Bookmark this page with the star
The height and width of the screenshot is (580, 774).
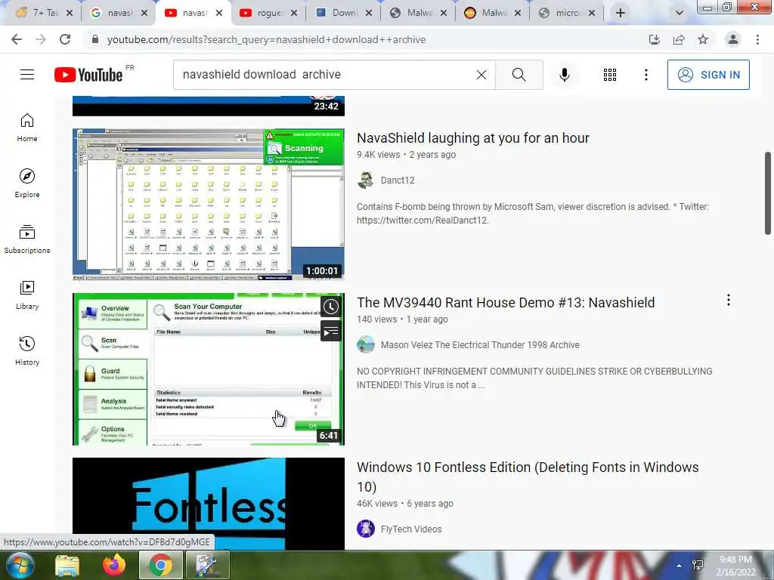703,39
